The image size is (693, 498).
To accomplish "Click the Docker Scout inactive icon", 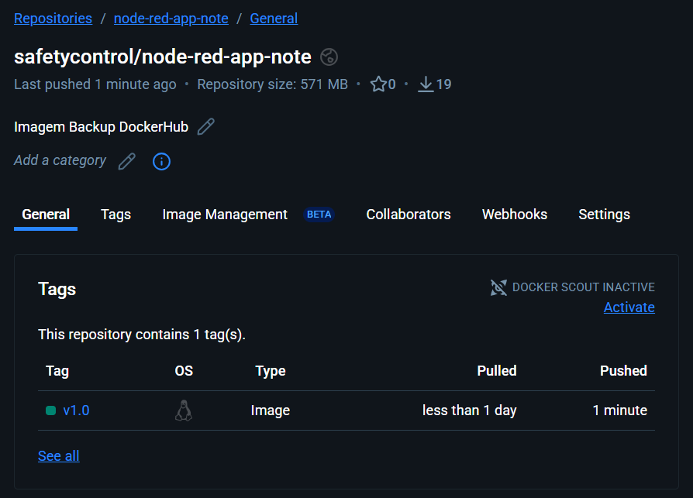I will (498, 287).
